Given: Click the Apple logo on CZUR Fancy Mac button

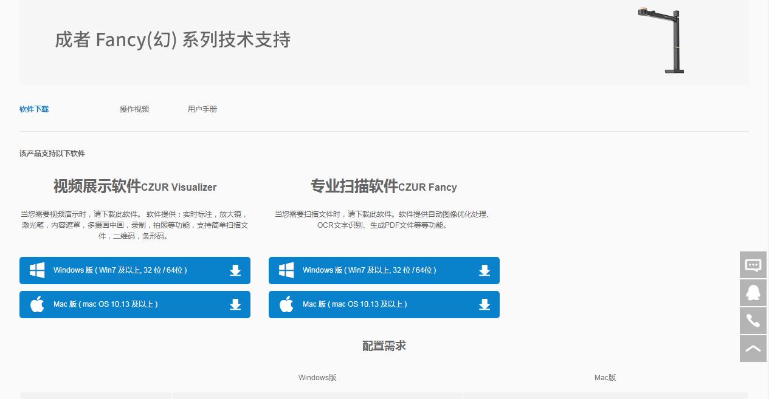Looking at the screenshot, I should (286, 304).
